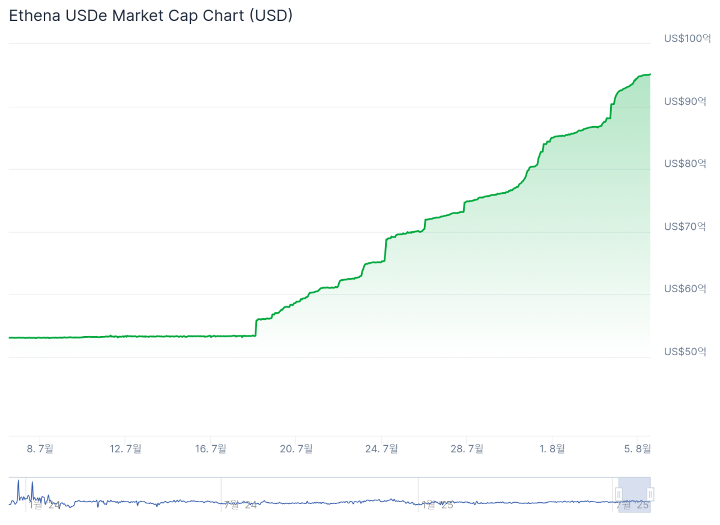
Task: Click the US$100억 axis label
Action: tap(687, 38)
